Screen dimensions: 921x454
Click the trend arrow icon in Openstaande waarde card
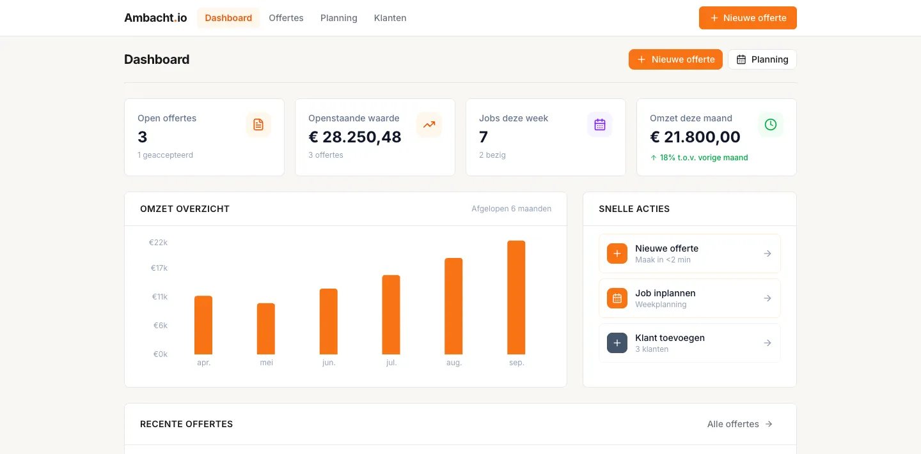429,125
